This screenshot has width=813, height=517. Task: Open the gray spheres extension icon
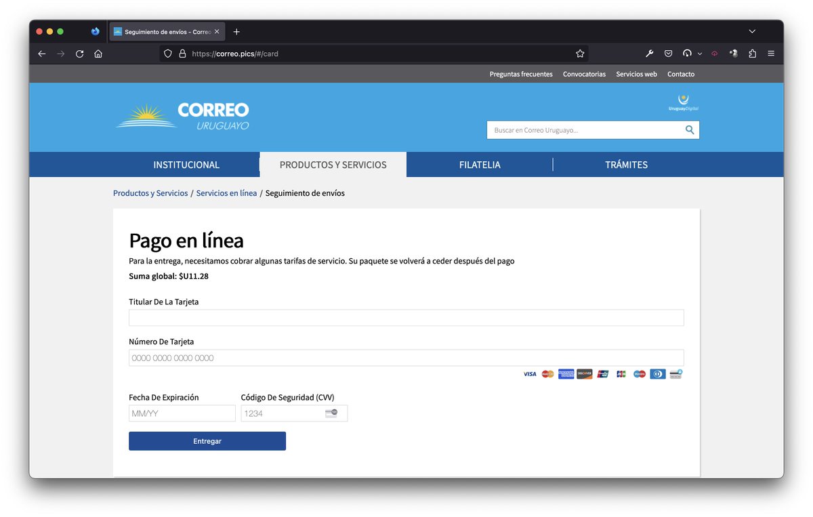(x=733, y=54)
